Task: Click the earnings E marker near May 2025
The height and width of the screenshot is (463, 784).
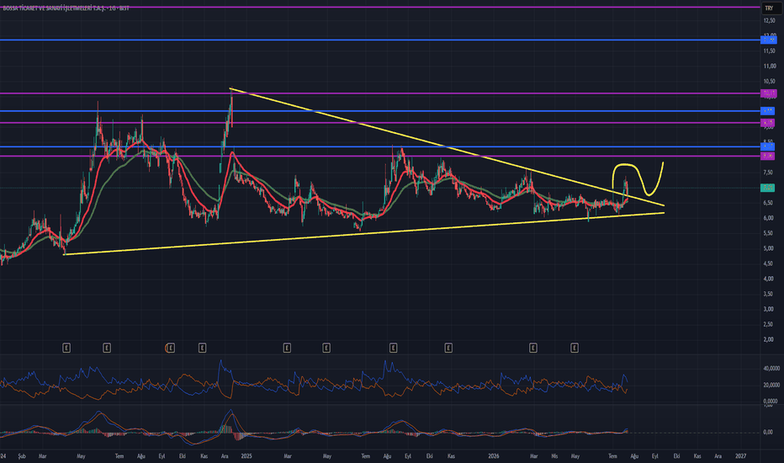Action: point(326,348)
